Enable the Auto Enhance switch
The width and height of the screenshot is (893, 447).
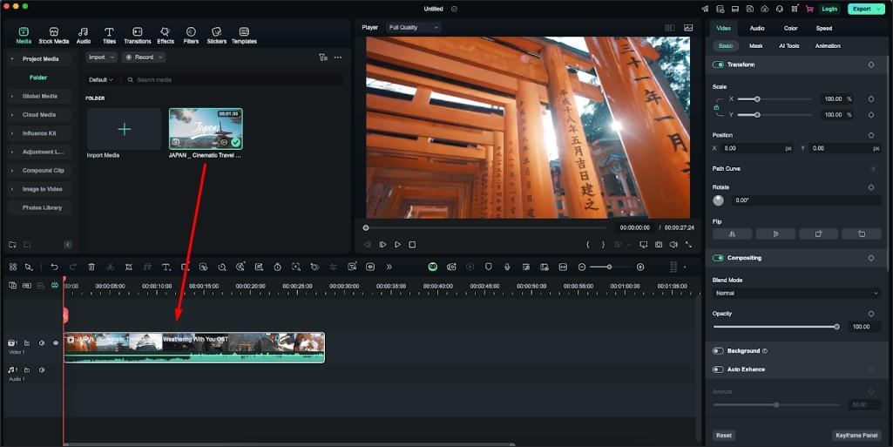click(718, 369)
